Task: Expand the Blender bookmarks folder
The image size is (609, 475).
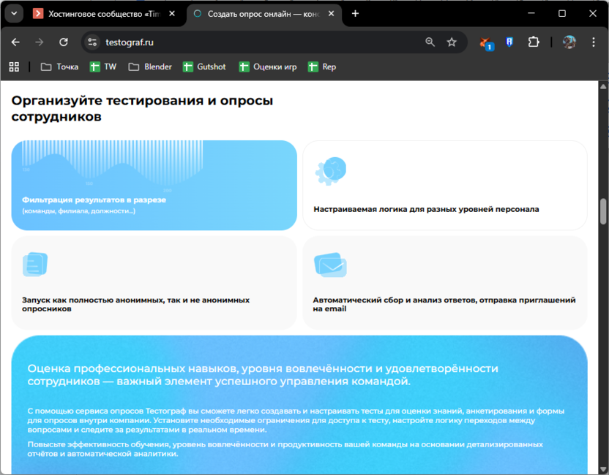Action: point(149,66)
